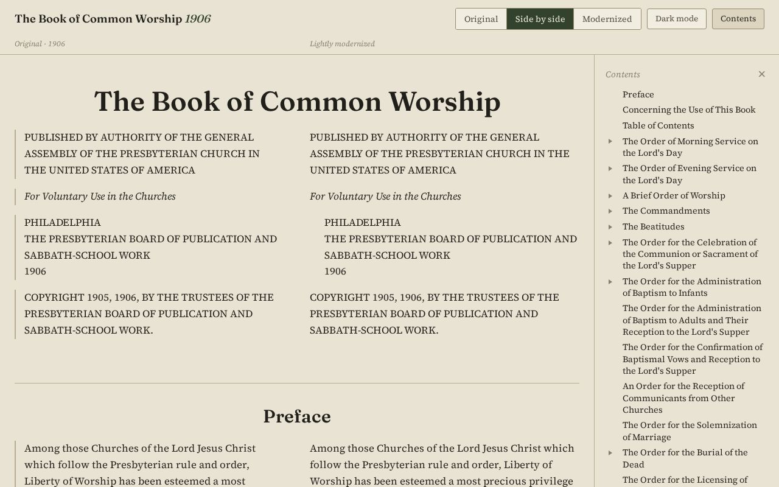Toggle Dark mode
The width and height of the screenshot is (779, 487).
(677, 19)
